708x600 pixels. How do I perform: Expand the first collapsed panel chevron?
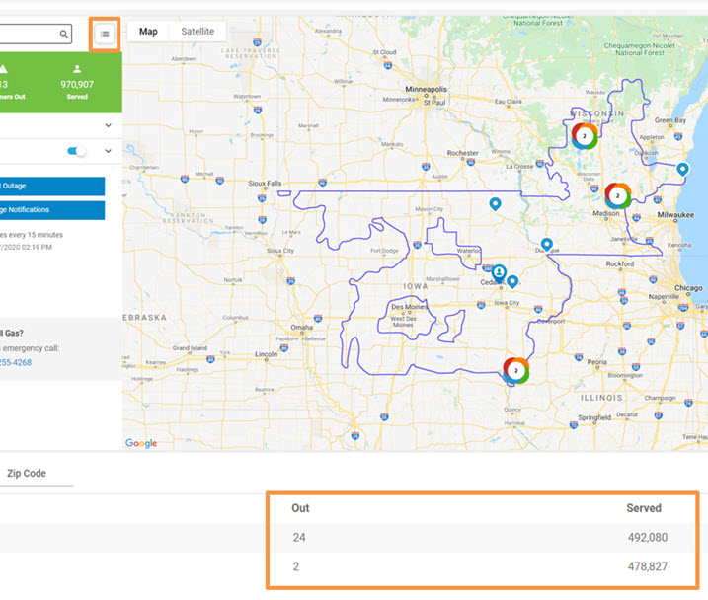[x=108, y=125]
